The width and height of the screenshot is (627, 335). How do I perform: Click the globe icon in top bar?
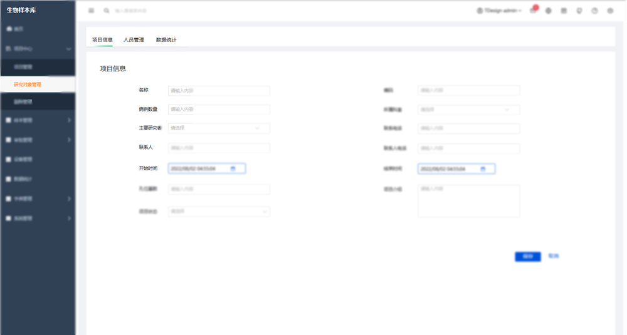[549, 11]
